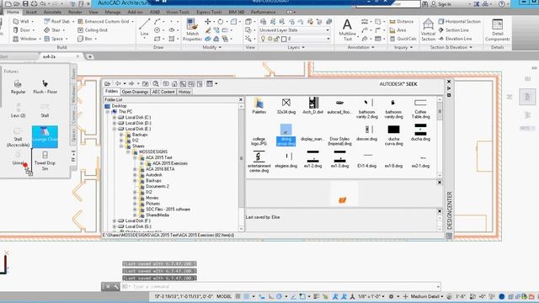Screen dimensions: 539x303
Task: Open the Multiline Text tool
Action: tap(347, 30)
